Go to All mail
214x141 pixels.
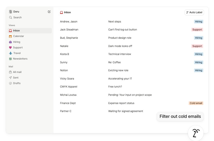17,72
